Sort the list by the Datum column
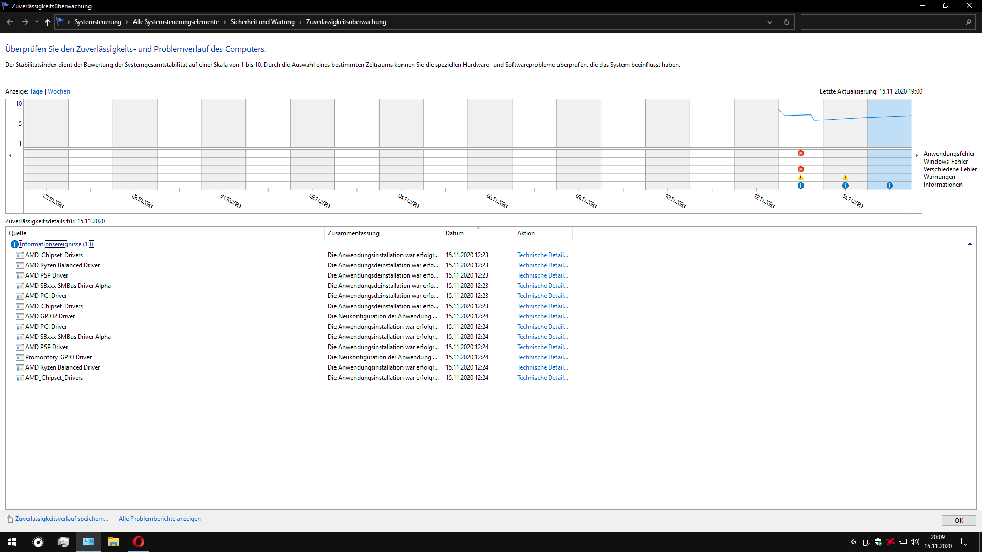Screen dimensions: 982x552 (x=454, y=233)
